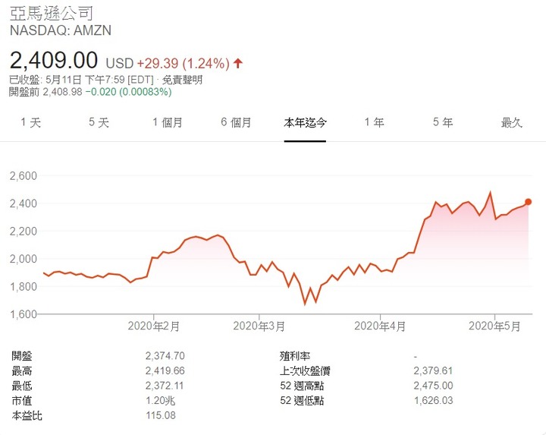546x435 pixels.
Task: Click the −0.020 (0.00083%) pre-market change
Action: pyautogui.click(x=128, y=92)
